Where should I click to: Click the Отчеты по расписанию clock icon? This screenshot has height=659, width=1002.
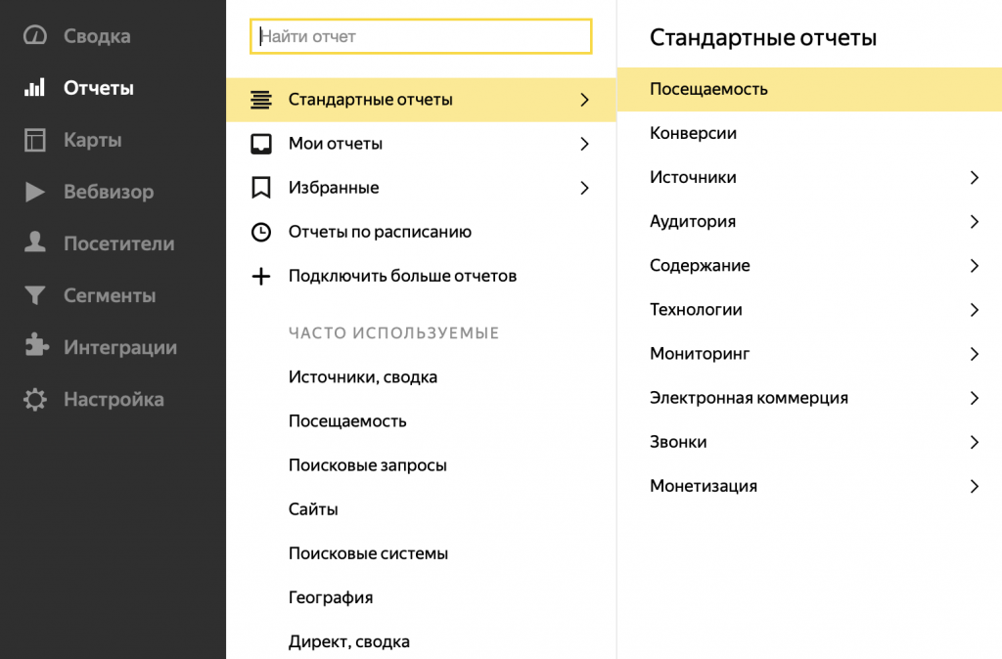pos(260,232)
